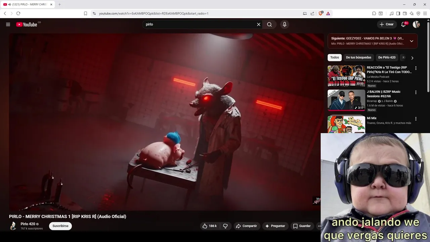
Task: Open the extensions puzzle icon
Action: point(374,13)
